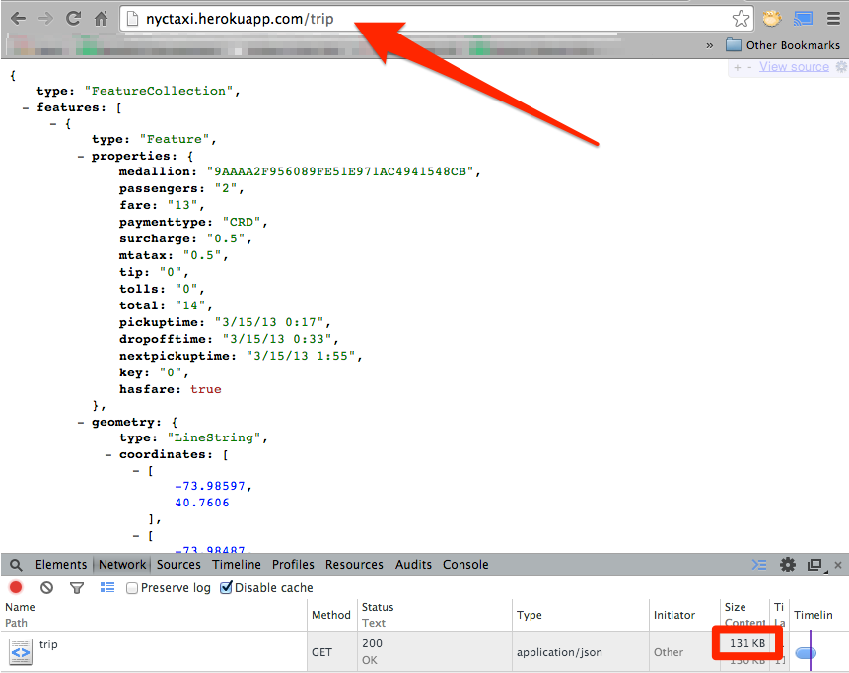
Task: Switch to the Elements tab
Action: coord(61,565)
